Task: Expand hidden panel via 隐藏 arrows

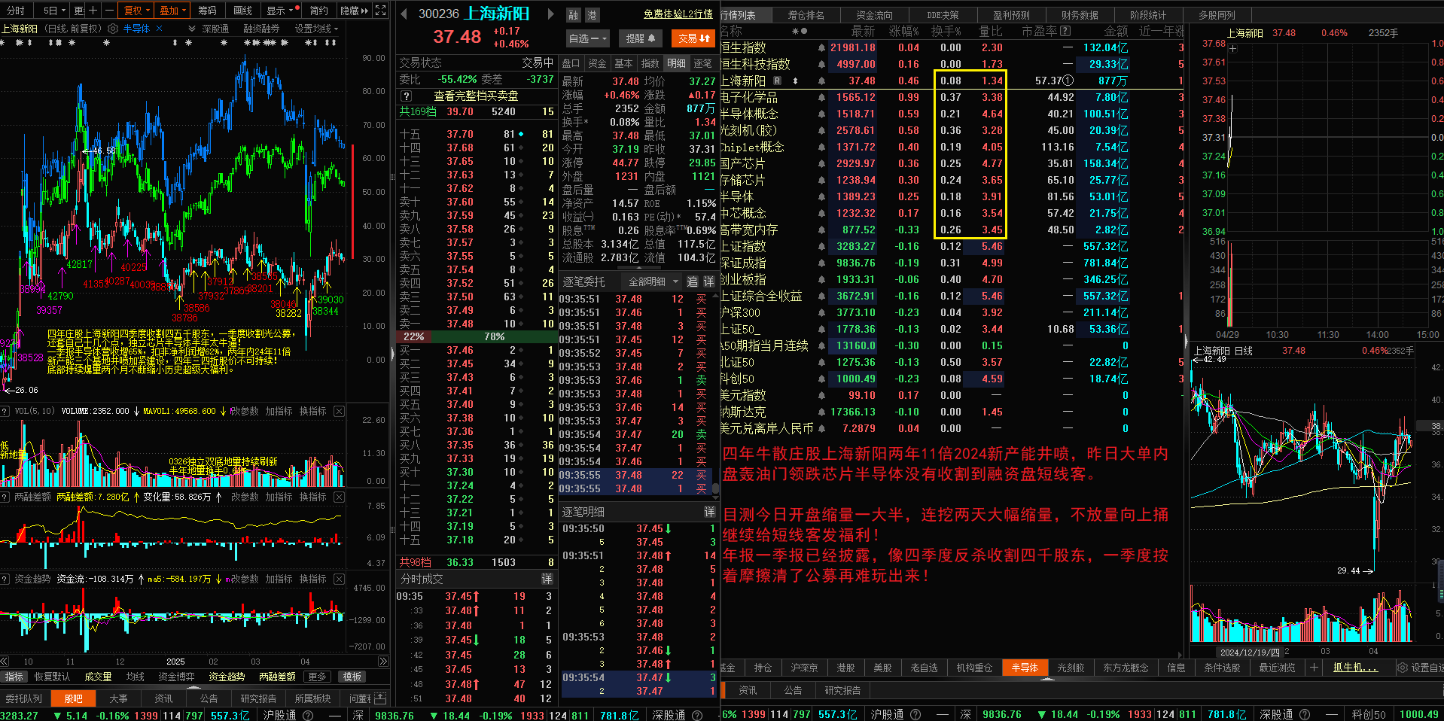Action: click(354, 11)
